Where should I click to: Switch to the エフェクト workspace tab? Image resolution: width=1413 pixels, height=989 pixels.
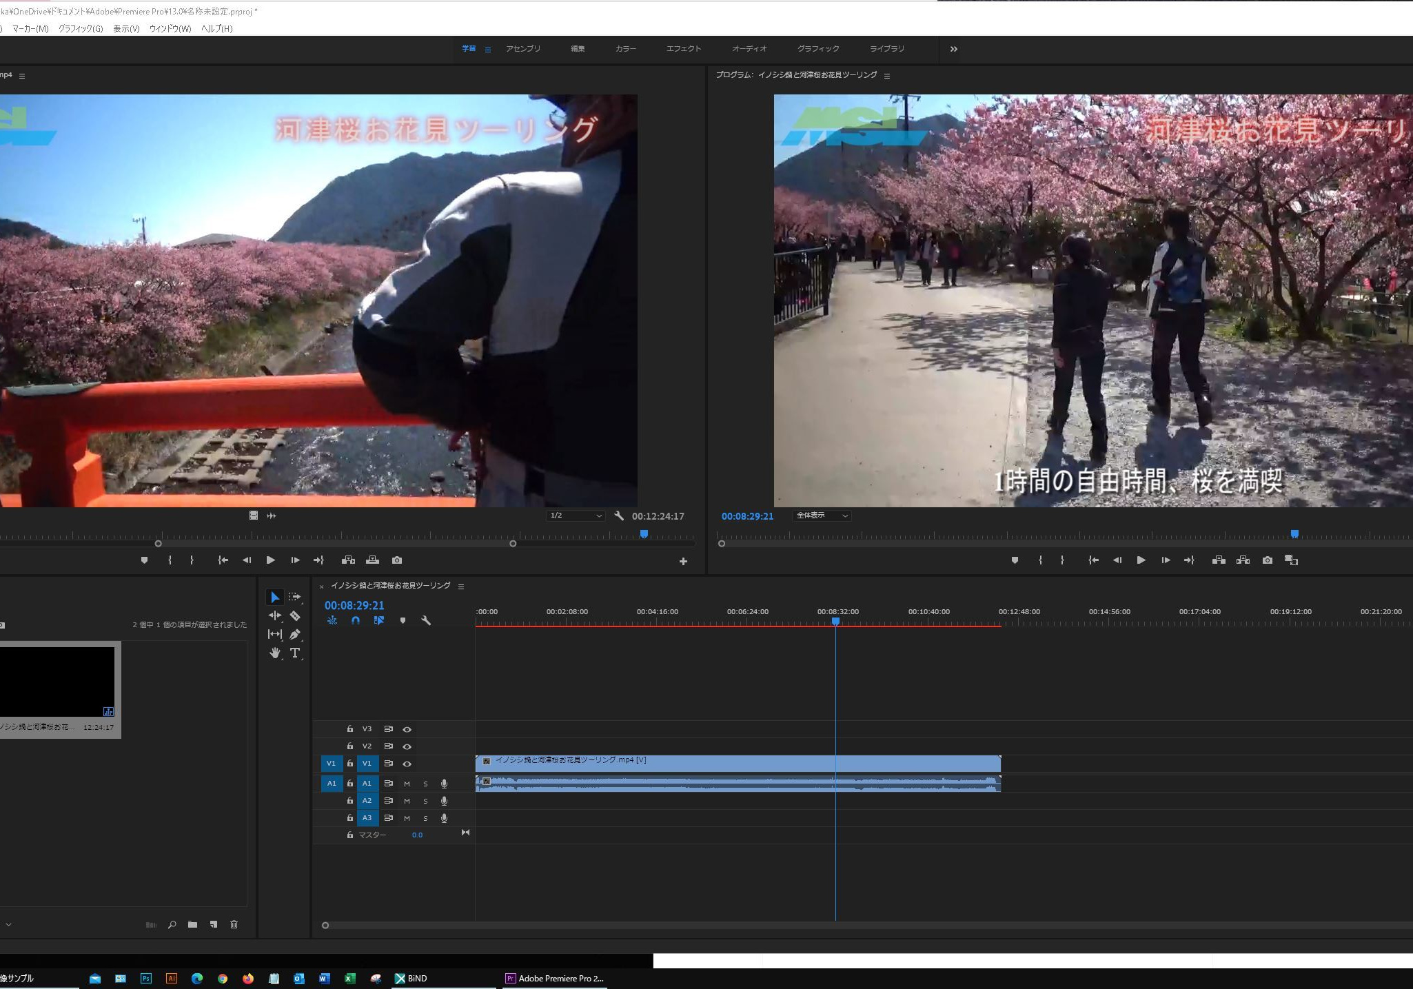683,49
